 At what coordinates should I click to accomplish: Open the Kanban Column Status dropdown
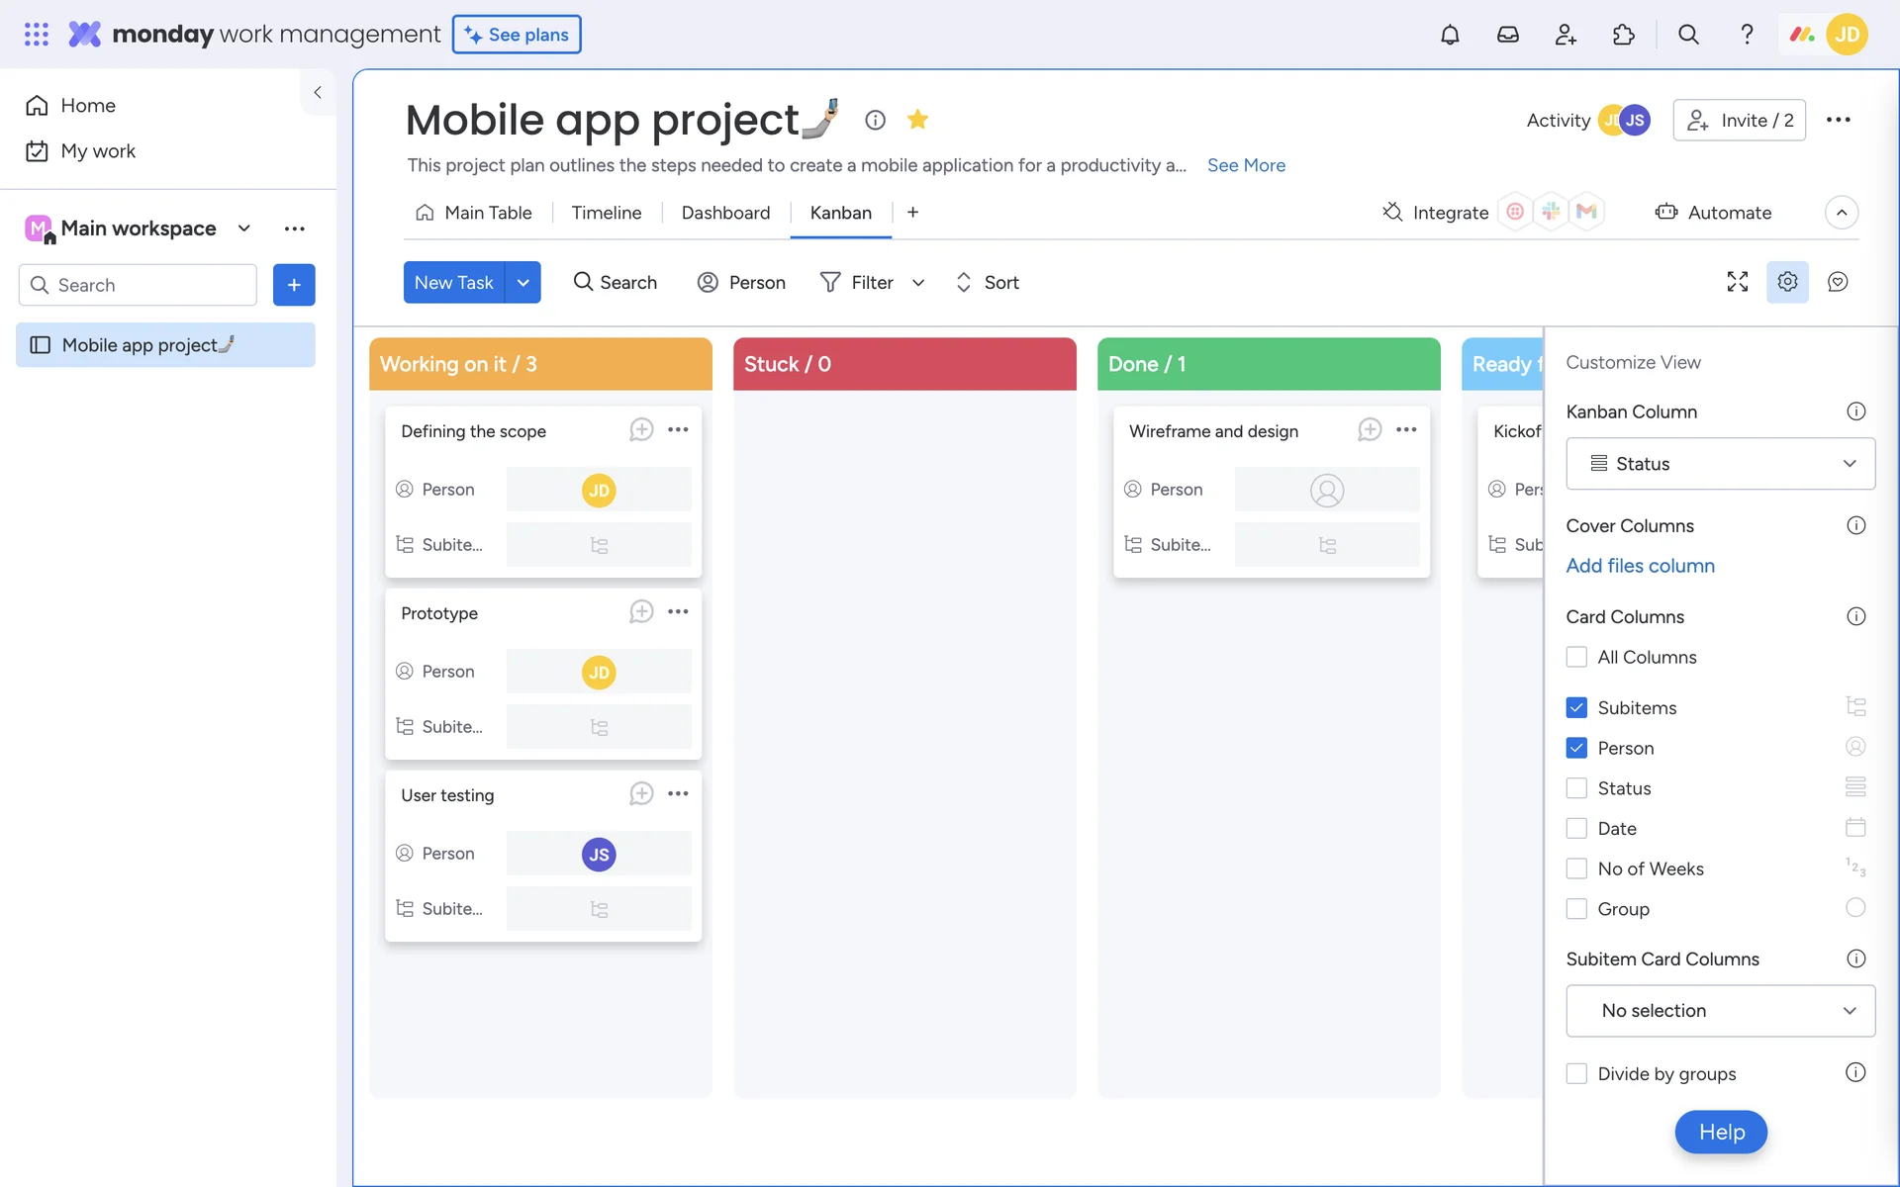coord(1720,464)
